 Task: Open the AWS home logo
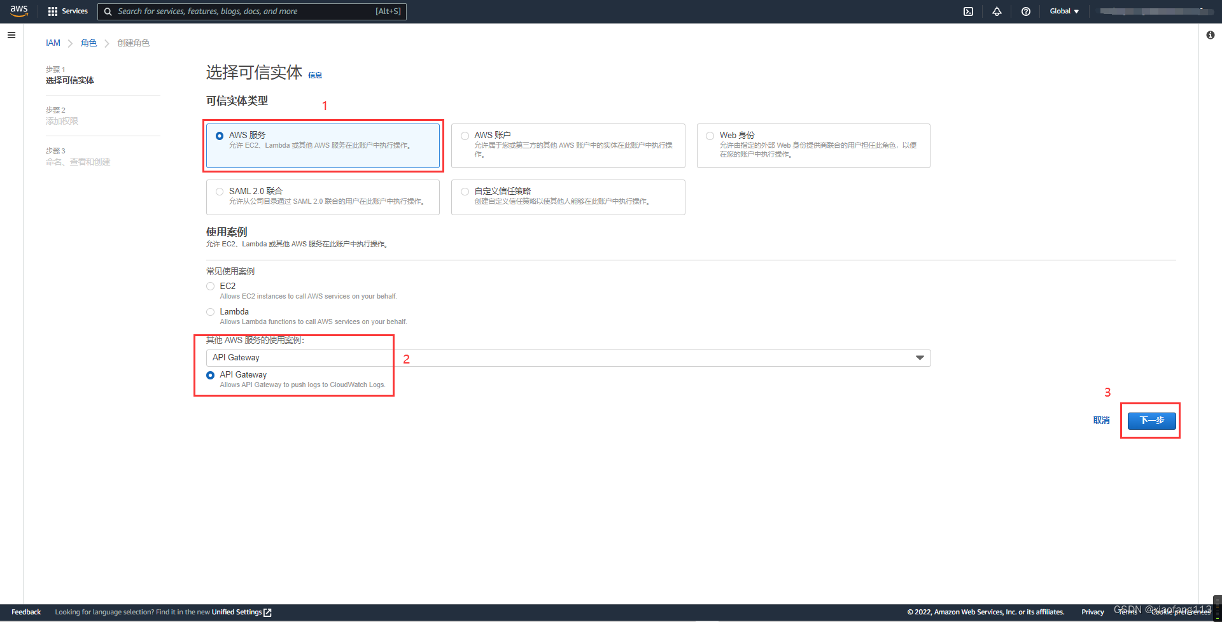click(x=19, y=11)
